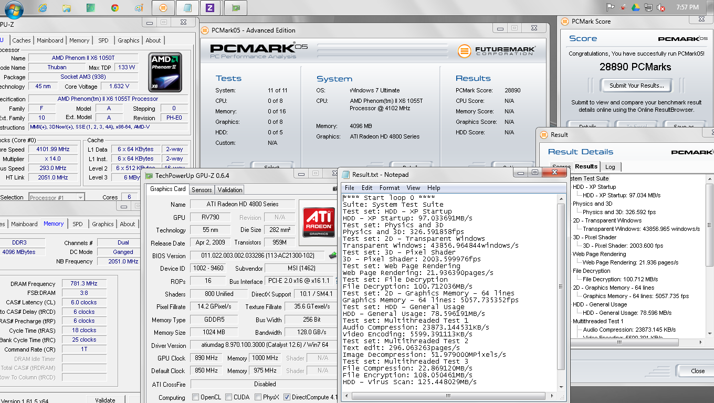Image resolution: width=714 pixels, height=403 pixels.
Task: Open the File menu in Notepad
Action: (x=350, y=188)
